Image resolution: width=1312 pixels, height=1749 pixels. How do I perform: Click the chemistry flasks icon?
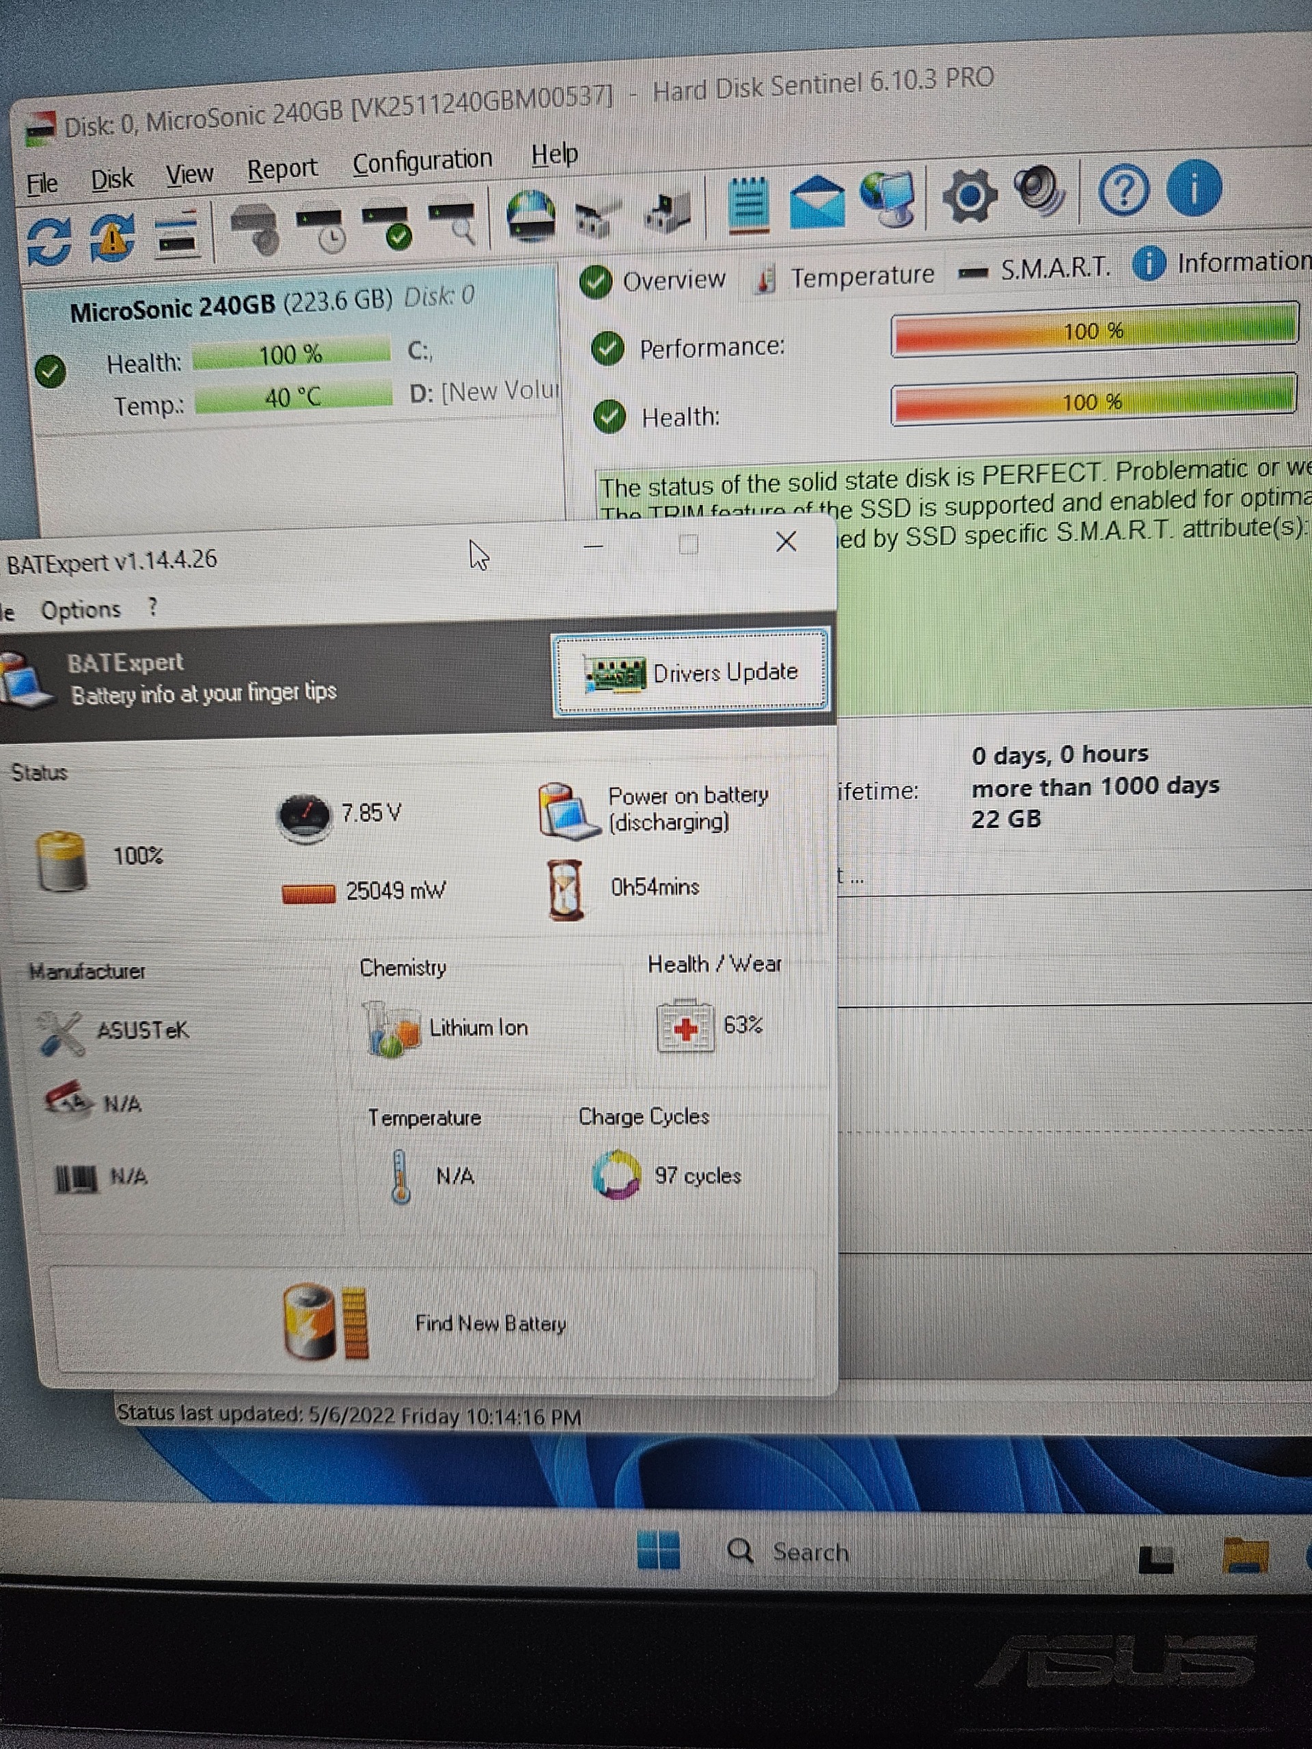[391, 1029]
